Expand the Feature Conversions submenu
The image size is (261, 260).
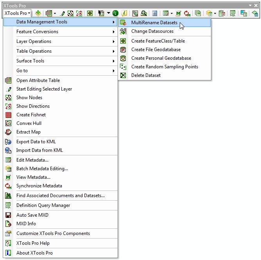point(61,32)
